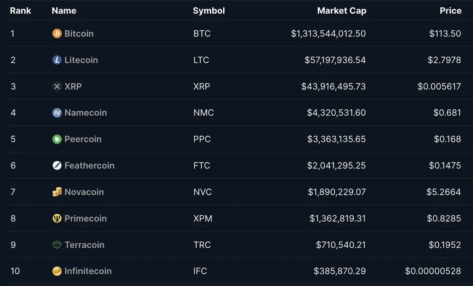Sort by the Symbol column header

[x=209, y=11]
